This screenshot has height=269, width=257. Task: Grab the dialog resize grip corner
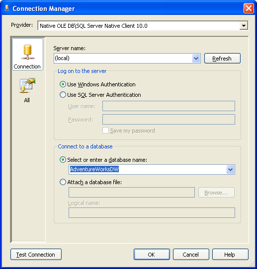pos(252,264)
